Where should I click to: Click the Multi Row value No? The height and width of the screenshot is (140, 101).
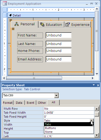(69, 109)
